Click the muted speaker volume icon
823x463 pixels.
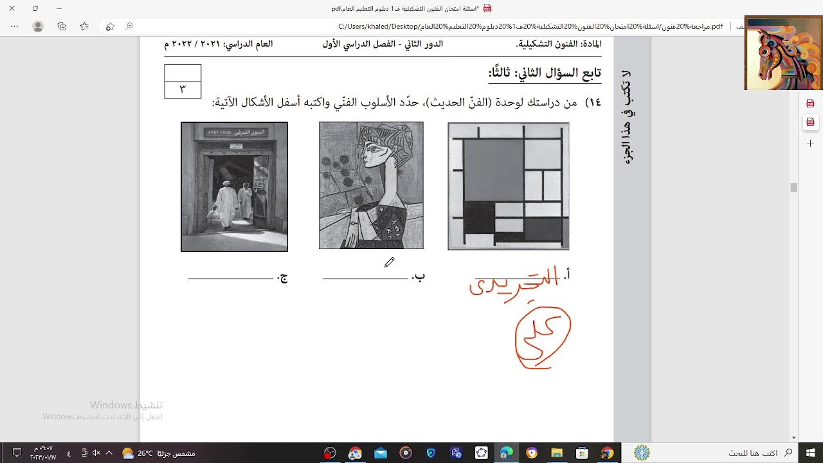pyautogui.click(x=96, y=453)
